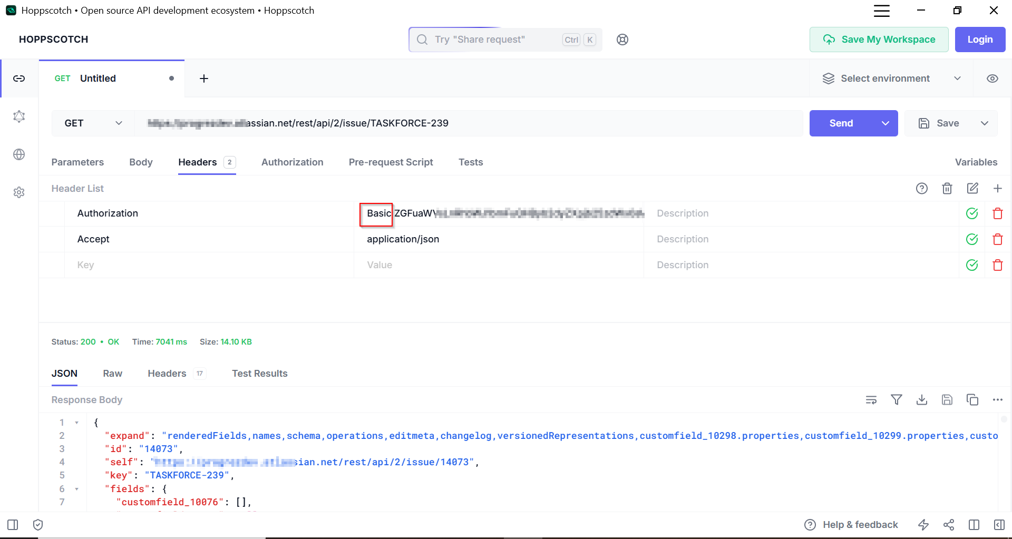
Task: Click the Send button
Action: click(x=841, y=123)
